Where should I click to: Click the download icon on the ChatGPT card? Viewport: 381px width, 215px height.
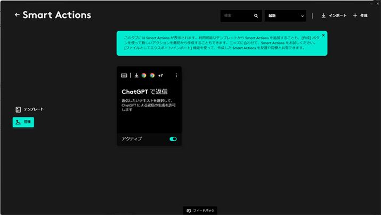pos(136,75)
